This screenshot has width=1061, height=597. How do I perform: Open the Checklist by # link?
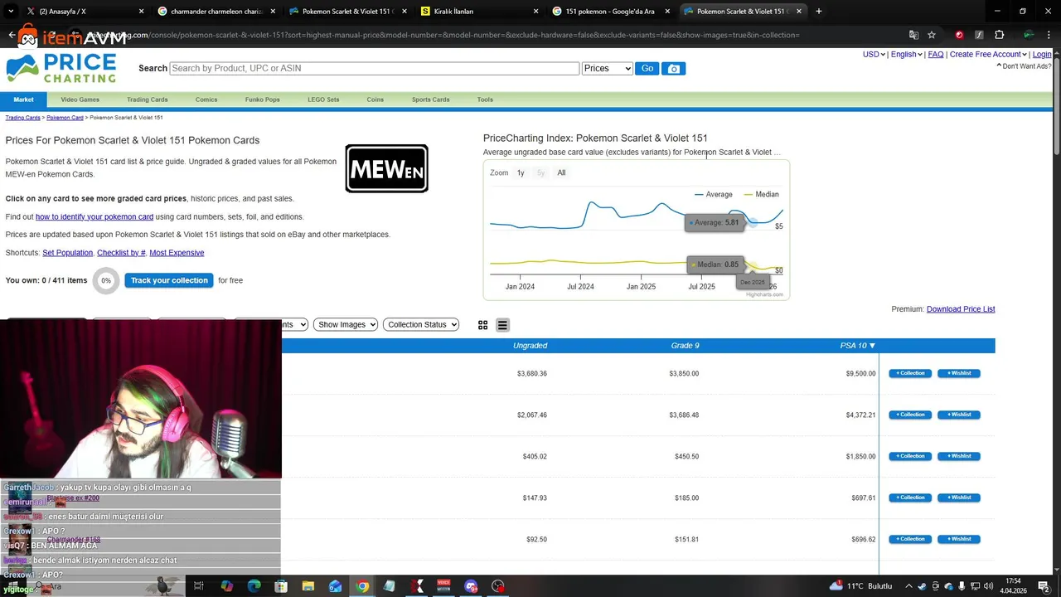coord(121,253)
